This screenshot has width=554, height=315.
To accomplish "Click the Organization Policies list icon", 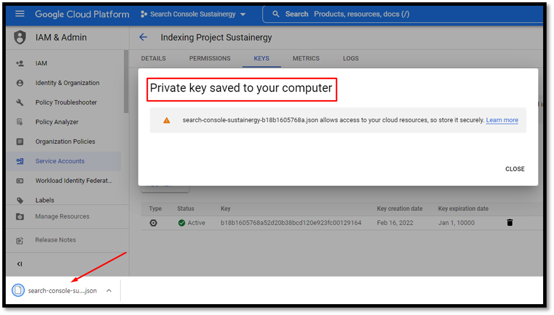I will (20, 142).
